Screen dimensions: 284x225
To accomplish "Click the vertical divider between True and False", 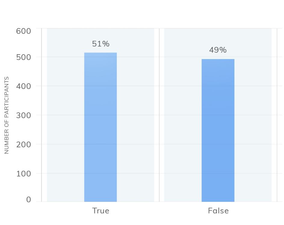I will tap(159, 115).
